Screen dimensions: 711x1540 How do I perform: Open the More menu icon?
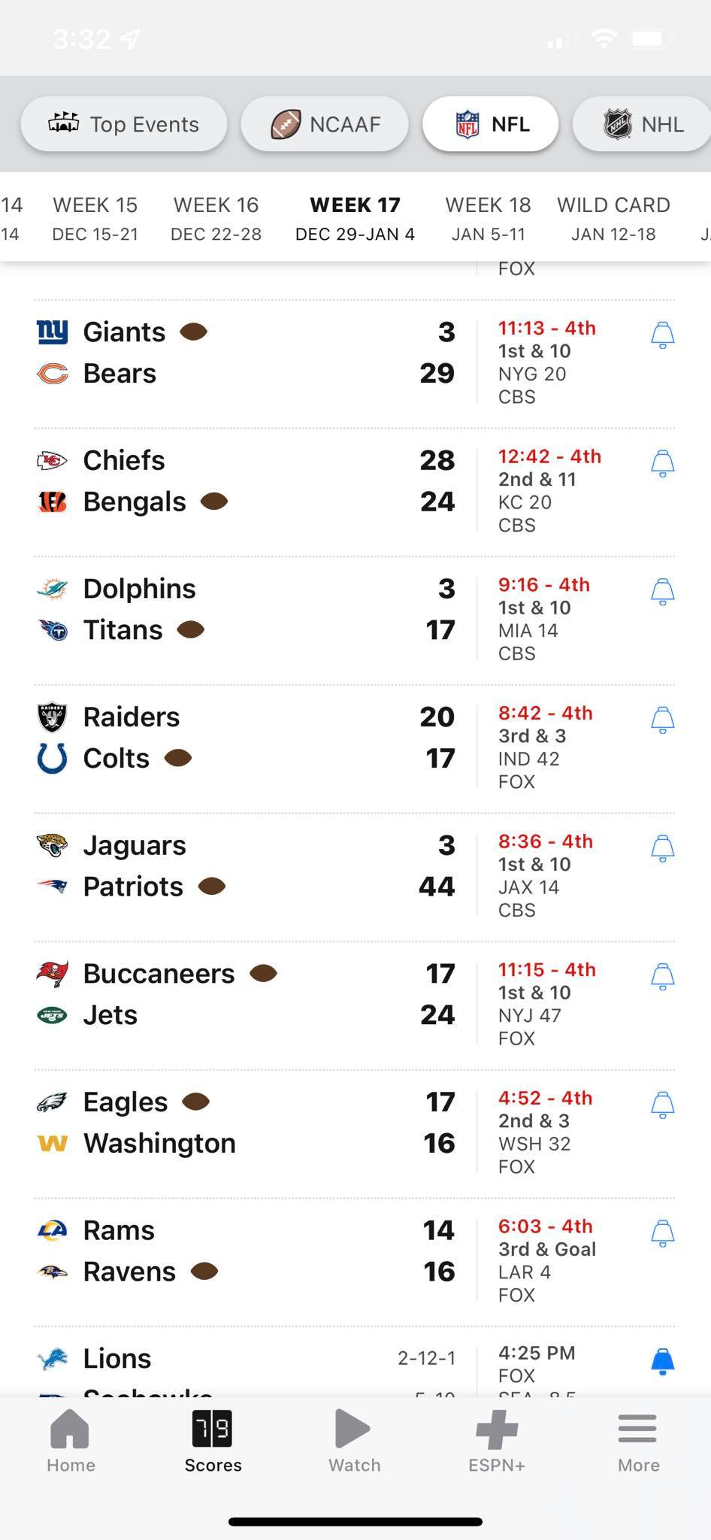[637, 1428]
